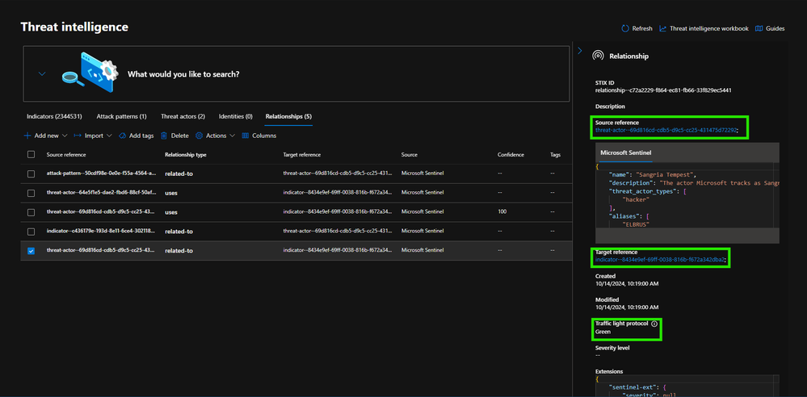Open the Threat actors (2) tab
This screenshot has width=807, height=397.
[x=183, y=117]
